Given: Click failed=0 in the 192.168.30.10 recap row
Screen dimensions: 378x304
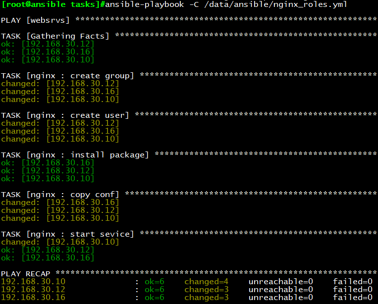Looking at the screenshot, I should coord(353,282).
